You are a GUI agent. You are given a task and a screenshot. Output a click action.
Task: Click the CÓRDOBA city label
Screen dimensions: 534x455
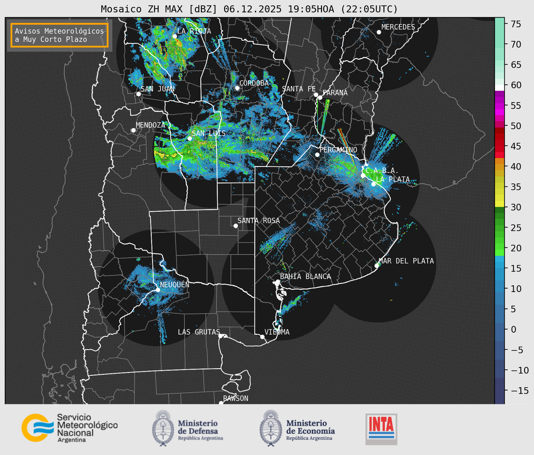click(254, 83)
